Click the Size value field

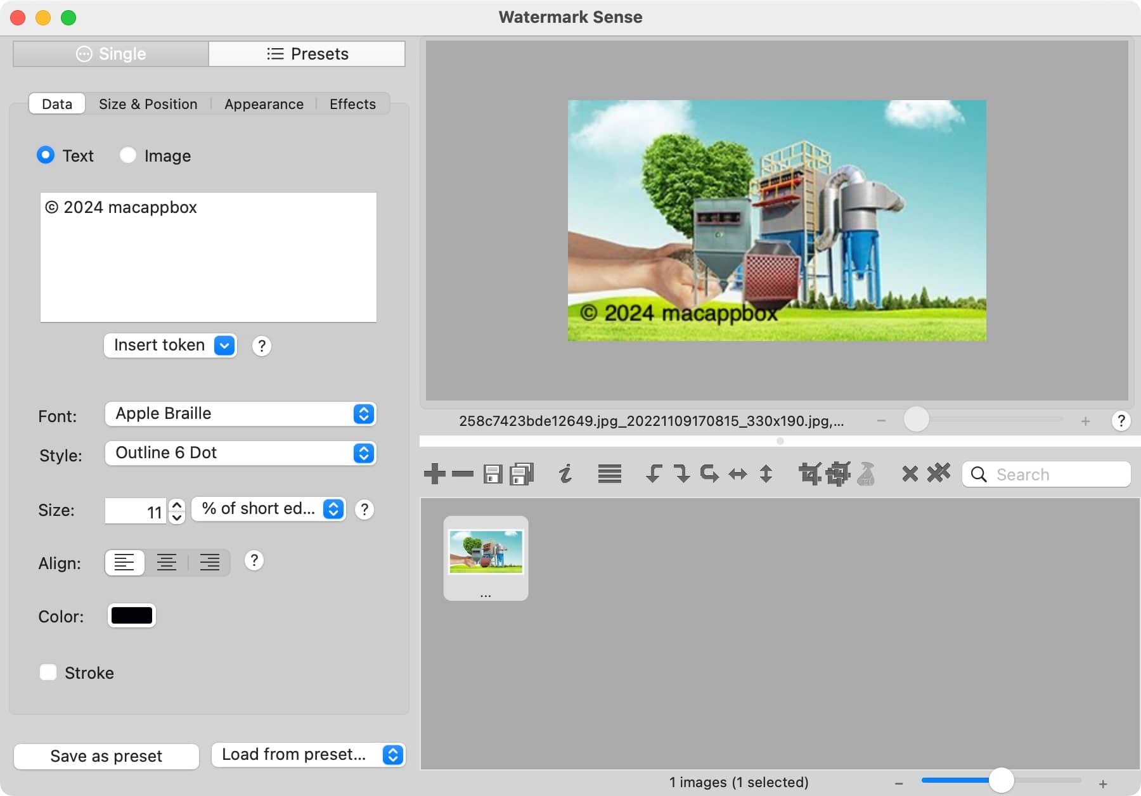tap(136, 511)
